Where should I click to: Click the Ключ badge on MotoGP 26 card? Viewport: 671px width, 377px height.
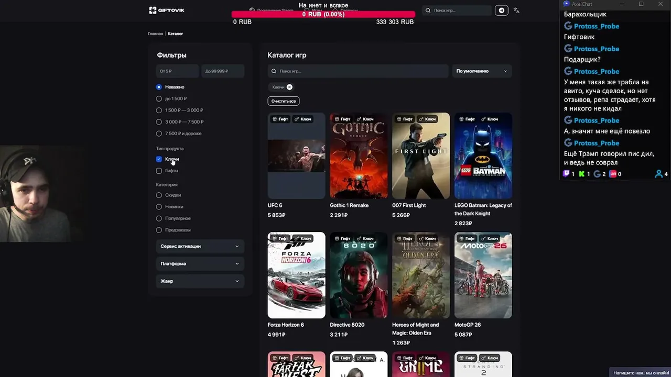coord(490,238)
